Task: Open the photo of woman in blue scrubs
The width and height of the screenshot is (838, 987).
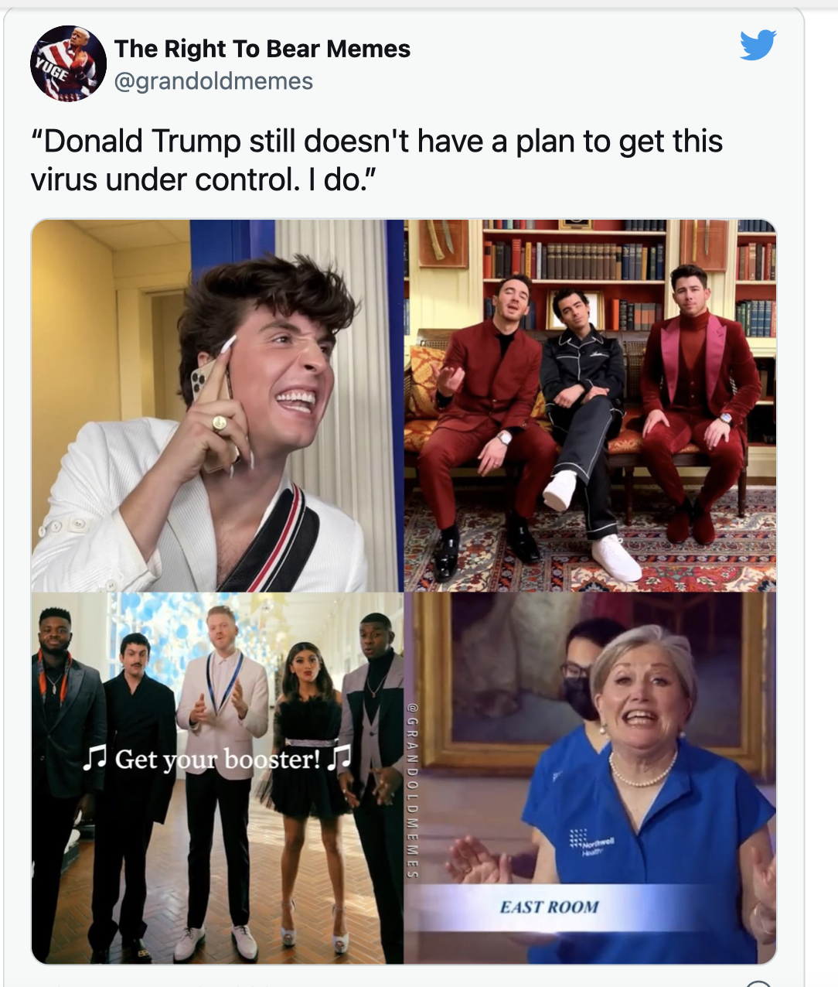Action: click(591, 779)
